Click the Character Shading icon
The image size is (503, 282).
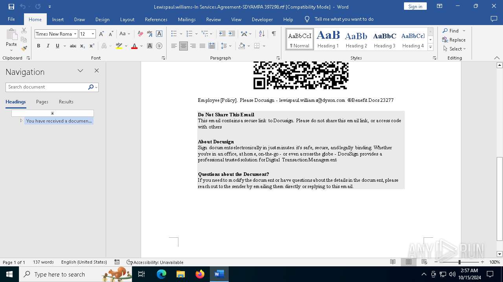coord(150,46)
